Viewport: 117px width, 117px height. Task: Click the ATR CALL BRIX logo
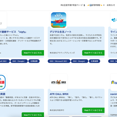point(58,82)
